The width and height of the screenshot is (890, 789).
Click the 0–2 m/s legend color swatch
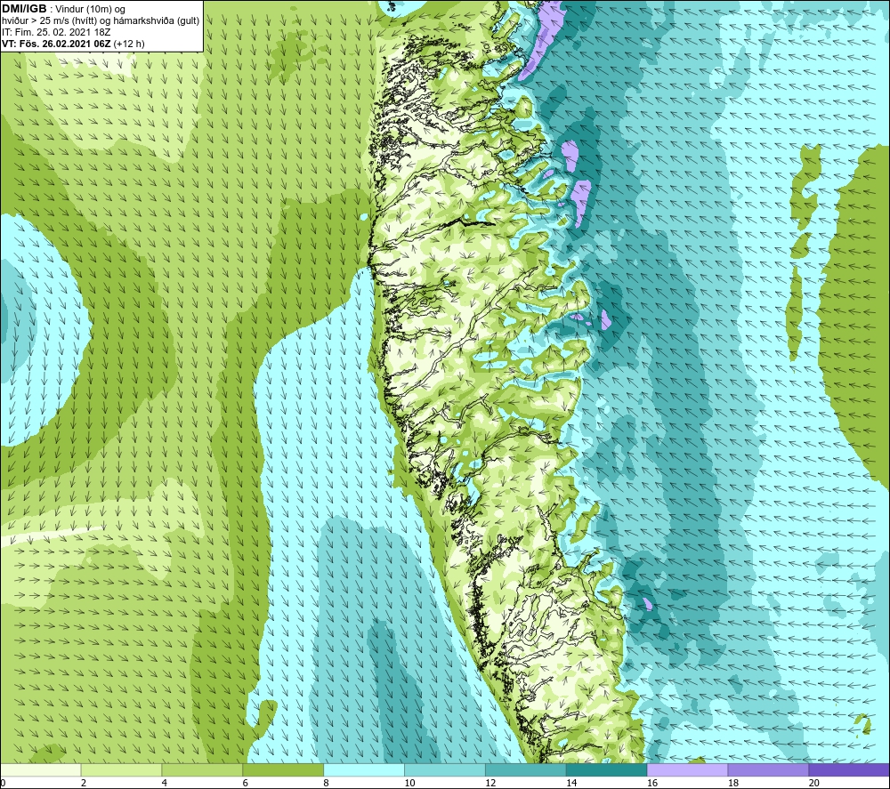pos(41,769)
